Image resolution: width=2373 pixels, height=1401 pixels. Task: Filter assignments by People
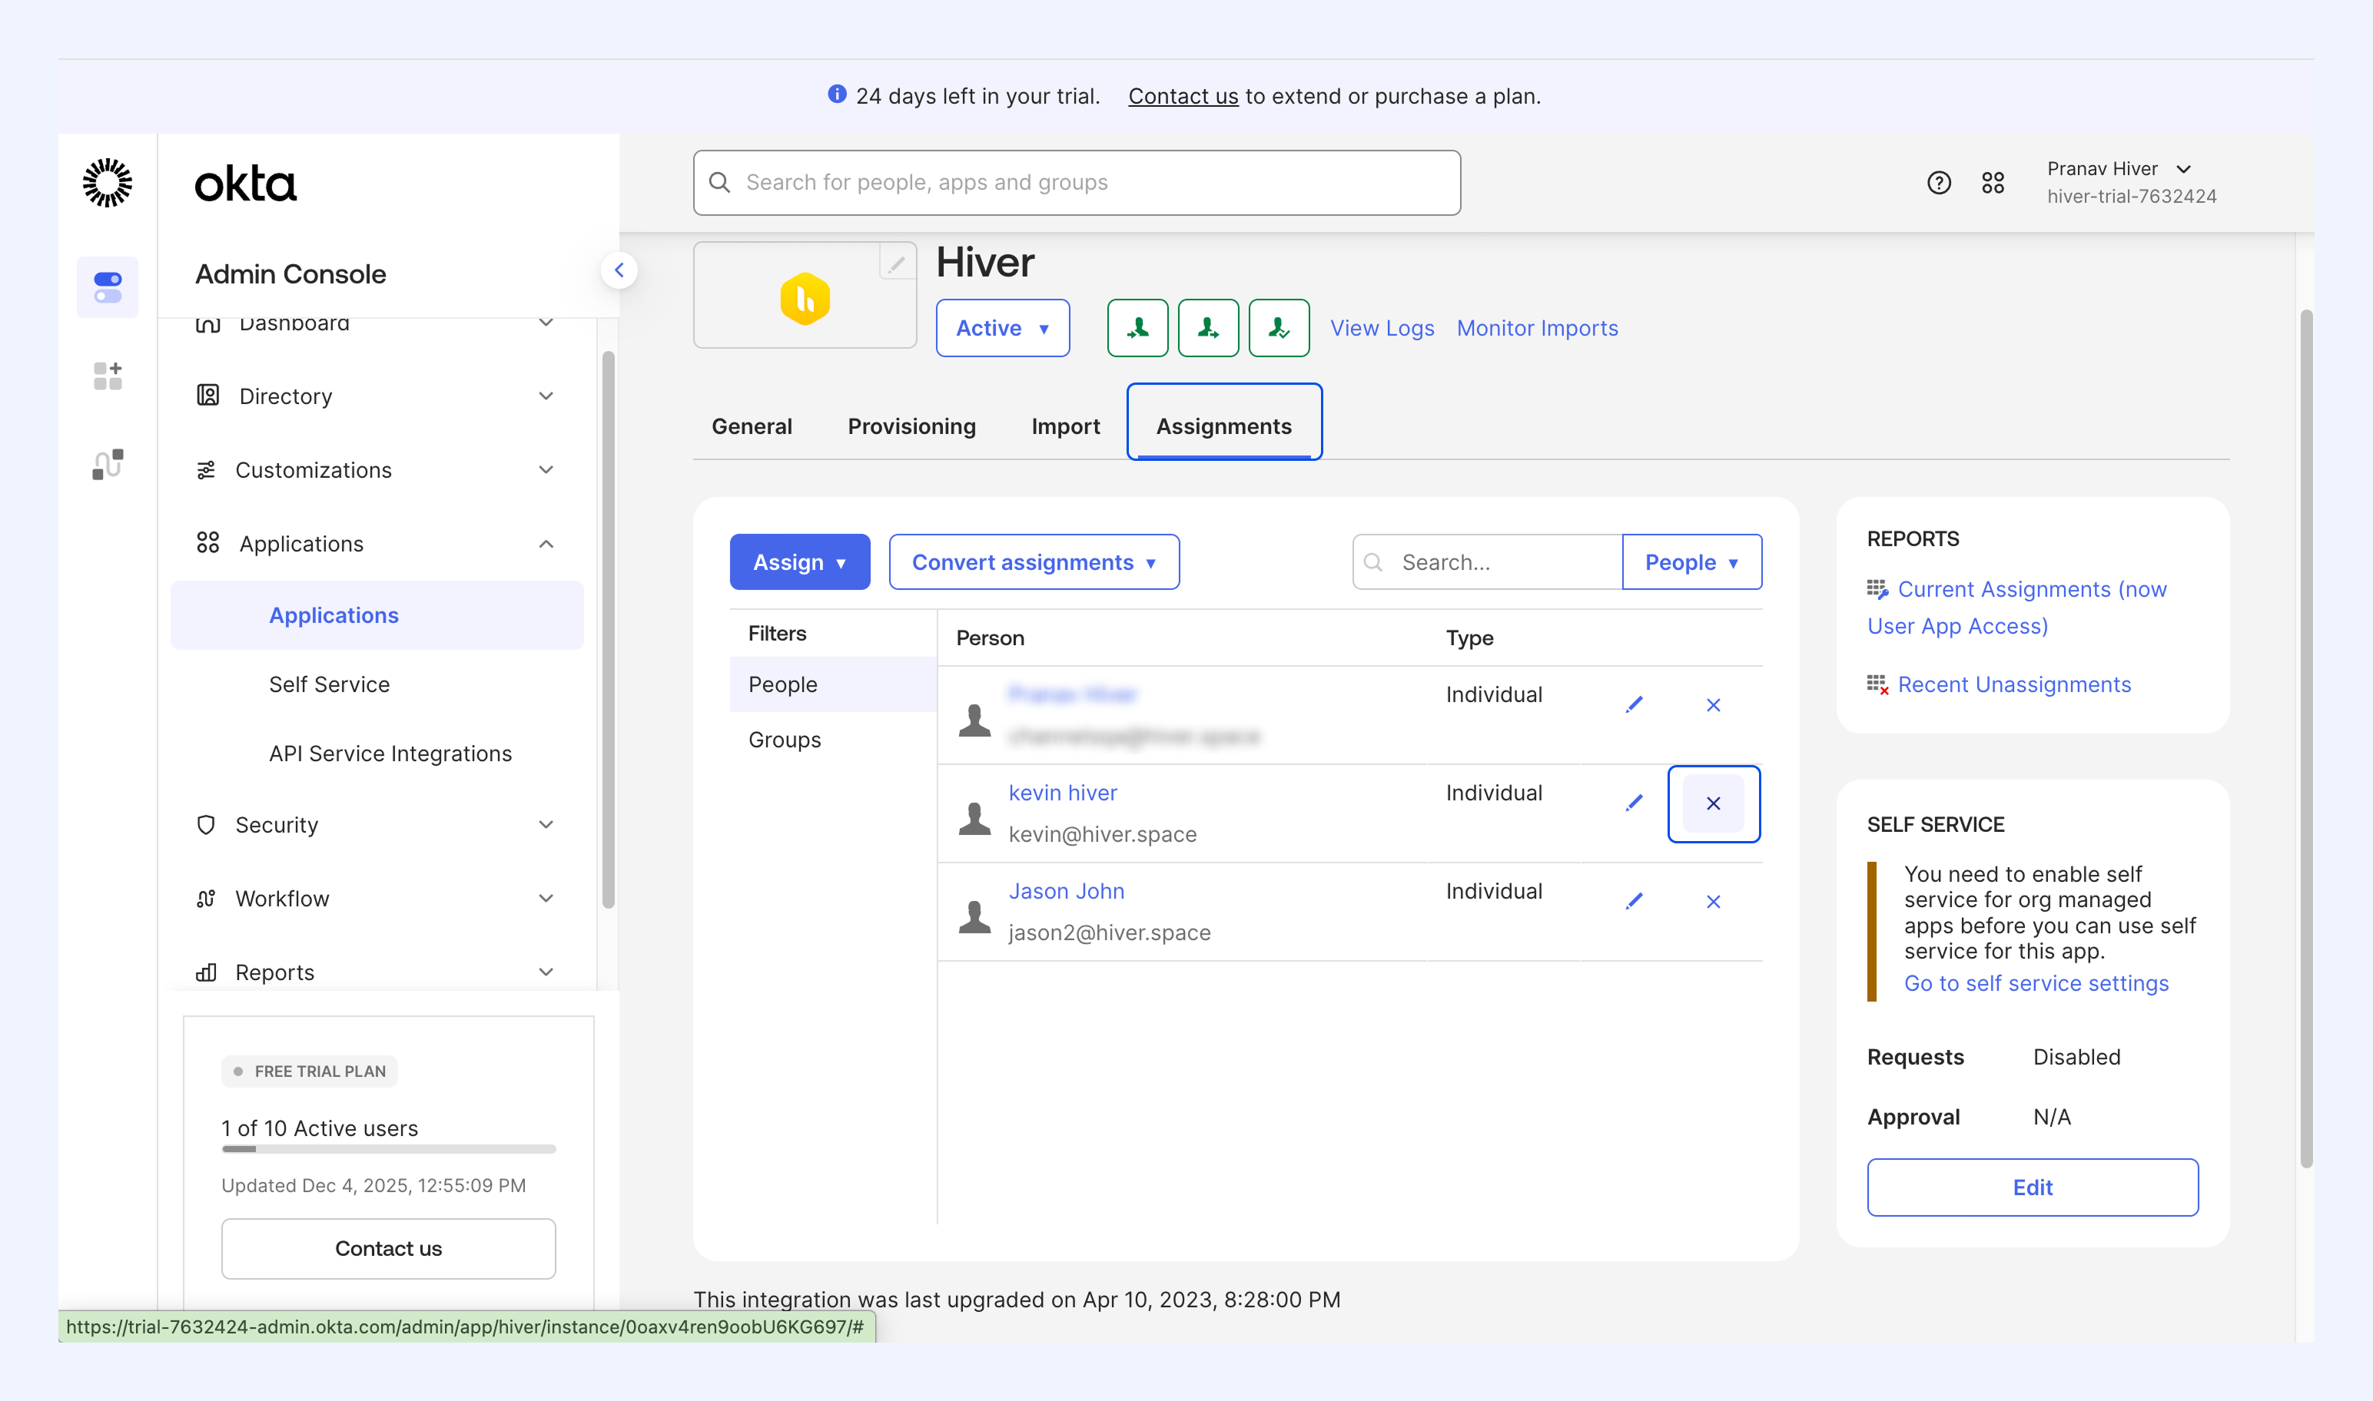click(833, 684)
